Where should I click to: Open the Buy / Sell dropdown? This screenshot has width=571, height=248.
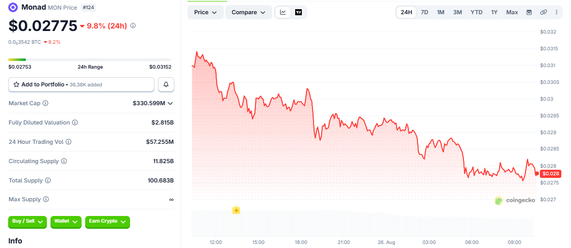28,222
